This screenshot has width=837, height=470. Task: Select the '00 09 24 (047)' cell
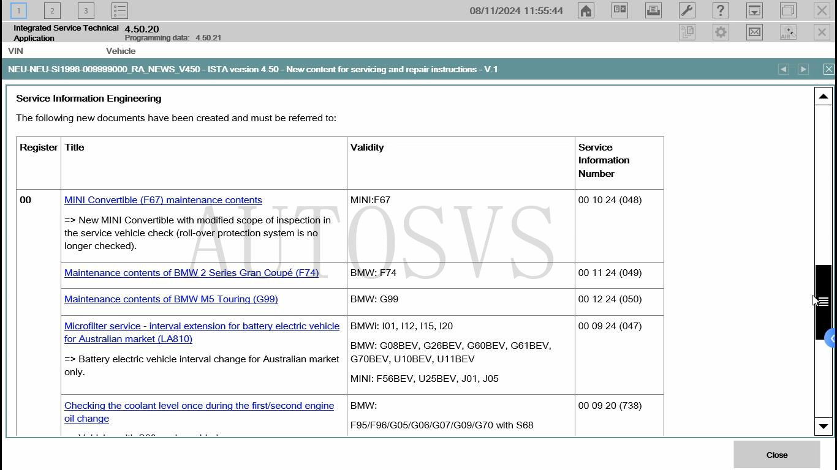[x=619, y=355]
